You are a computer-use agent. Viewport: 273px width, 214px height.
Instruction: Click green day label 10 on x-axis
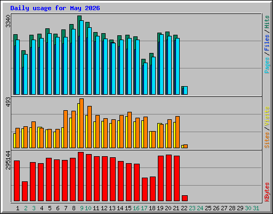pyautogui.click(x=88, y=208)
